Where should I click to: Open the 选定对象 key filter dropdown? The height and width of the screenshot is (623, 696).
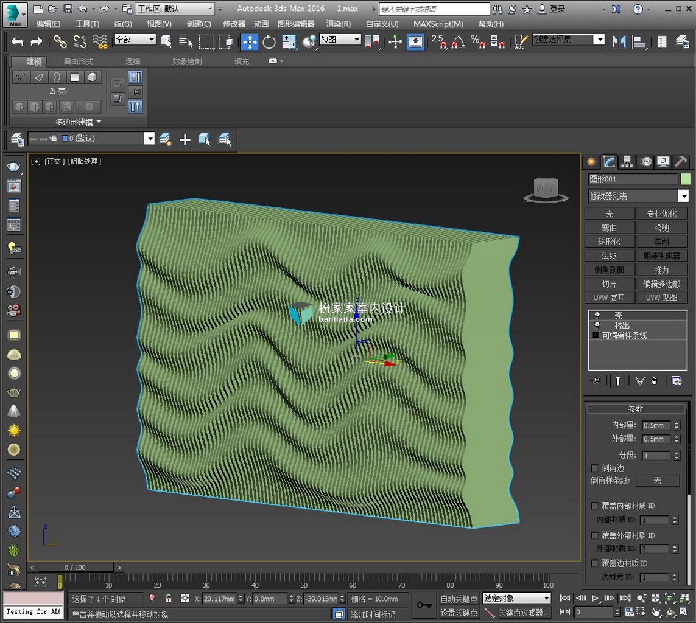coord(517,599)
